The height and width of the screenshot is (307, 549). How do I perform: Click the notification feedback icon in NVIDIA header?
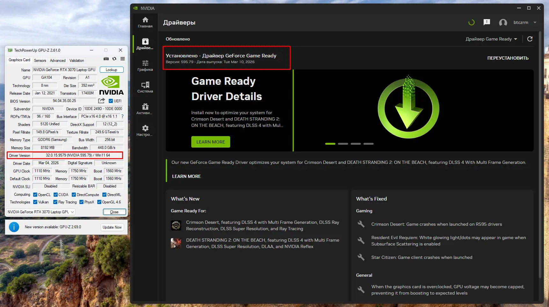(487, 22)
